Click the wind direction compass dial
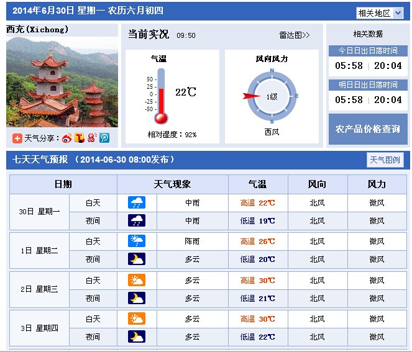 [272, 96]
